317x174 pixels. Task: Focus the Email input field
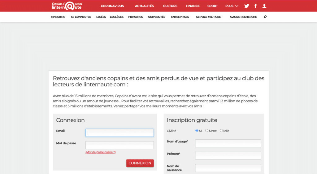pyautogui.click(x=119, y=133)
